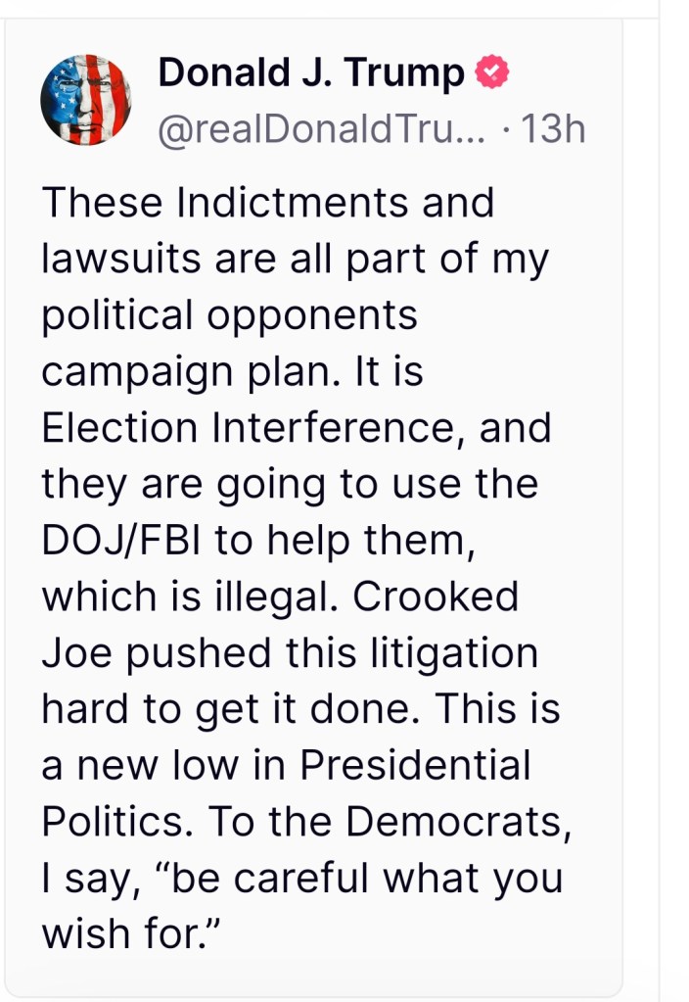Open Donald J. Trump display name link

pyautogui.click(x=311, y=73)
